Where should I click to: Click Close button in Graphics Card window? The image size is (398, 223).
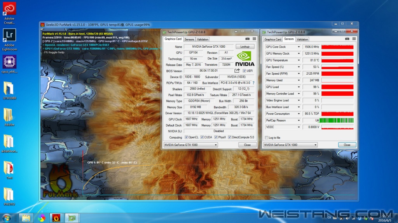point(247,145)
